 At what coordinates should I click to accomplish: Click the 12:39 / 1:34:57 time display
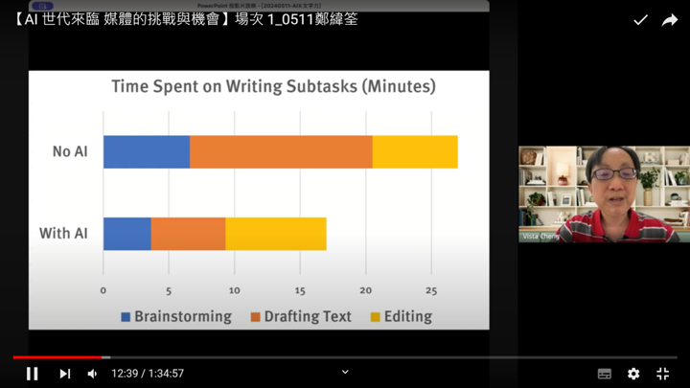tap(148, 374)
